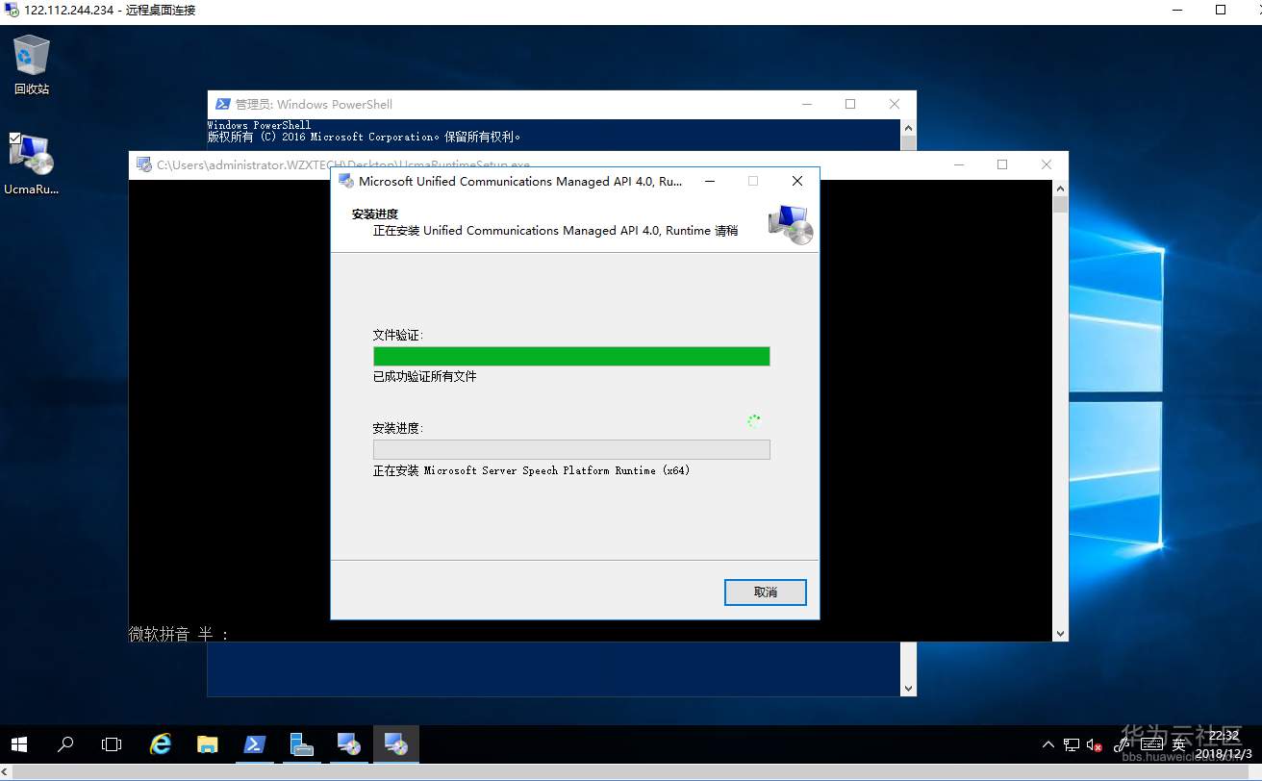1262x781 pixels.
Task: Launch Internet Explorer from the taskbar
Action: [161, 744]
